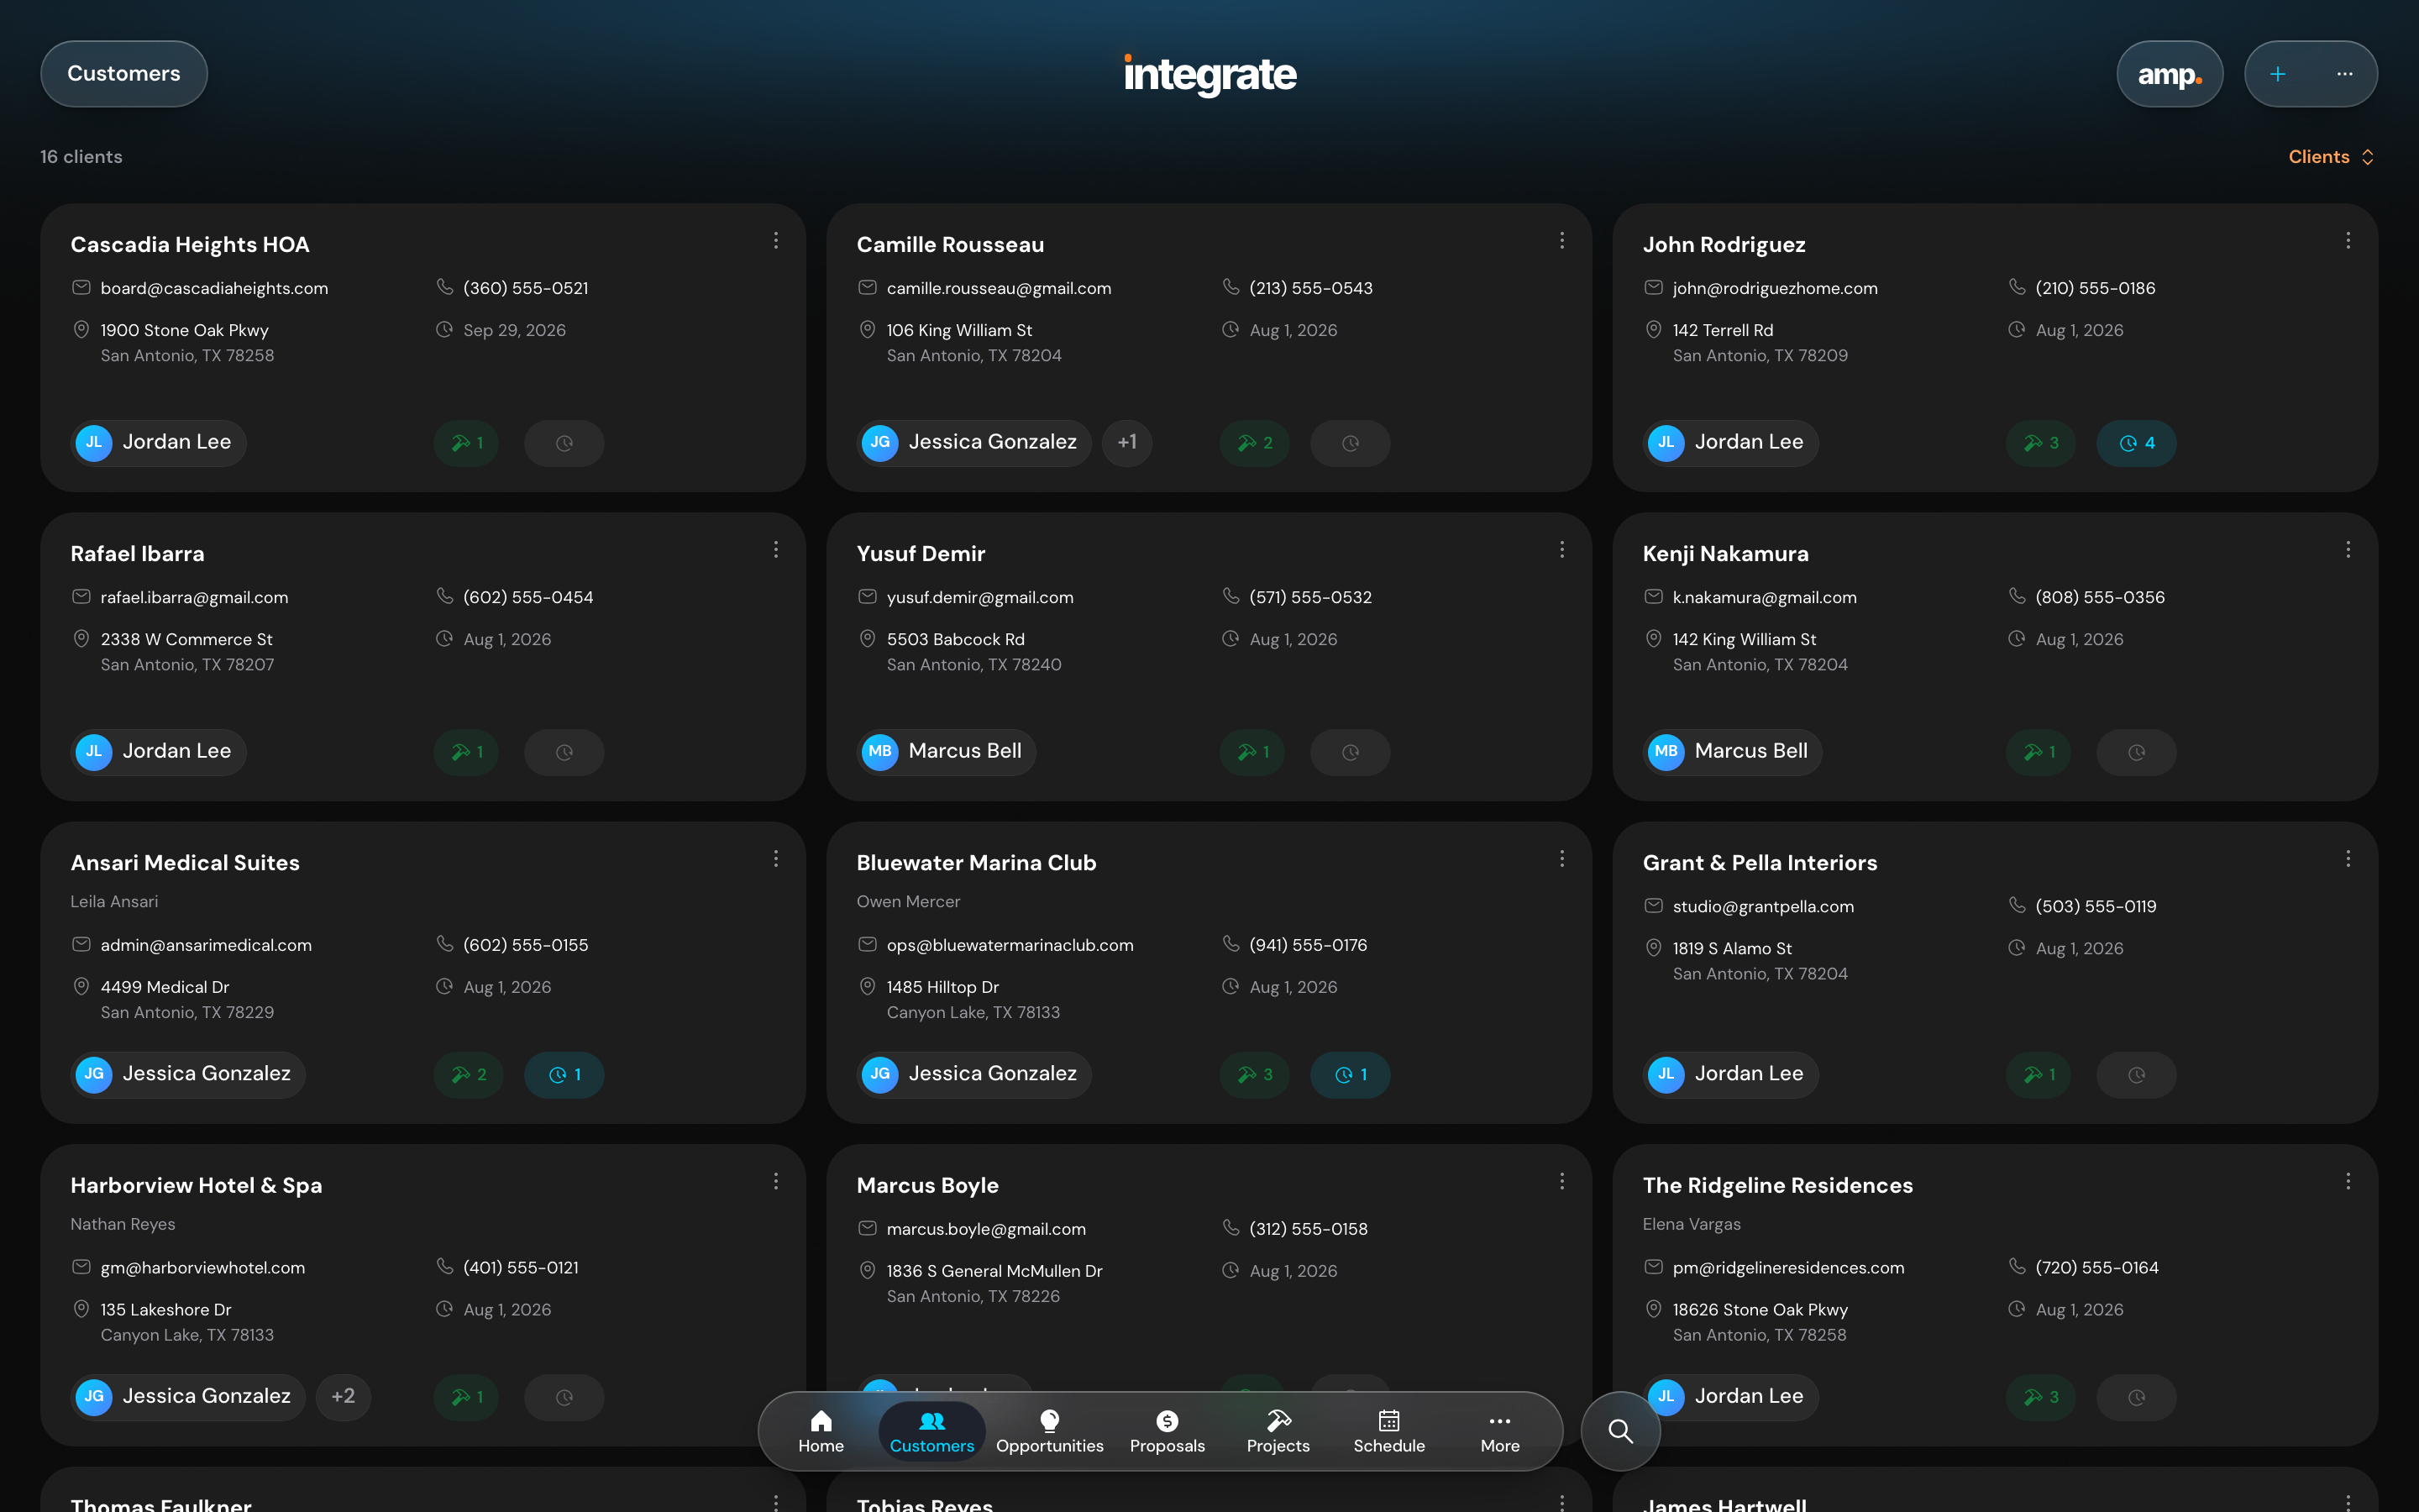Open Yusuf Demir card options menu
The width and height of the screenshot is (2419, 1512).
click(1561, 550)
